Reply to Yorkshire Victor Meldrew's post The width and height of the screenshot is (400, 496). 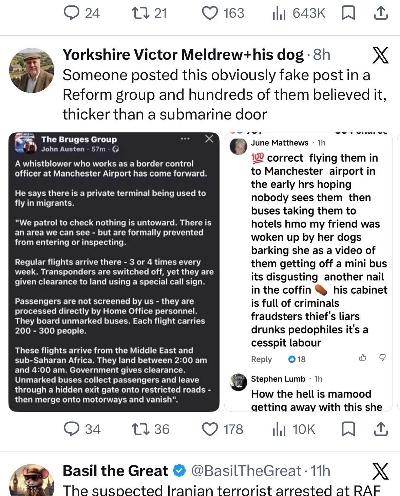(x=82, y=429)
